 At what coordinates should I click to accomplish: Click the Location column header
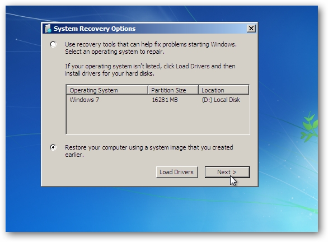224,90
